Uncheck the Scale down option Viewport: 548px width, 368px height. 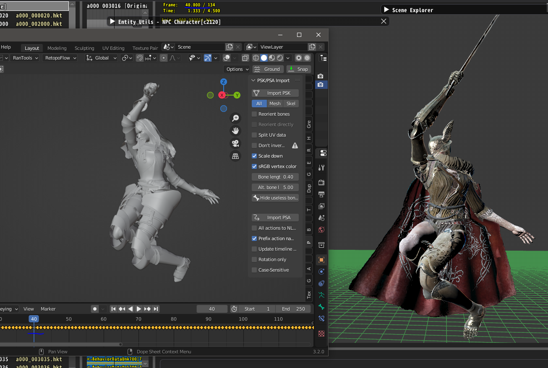click(254, 156)
